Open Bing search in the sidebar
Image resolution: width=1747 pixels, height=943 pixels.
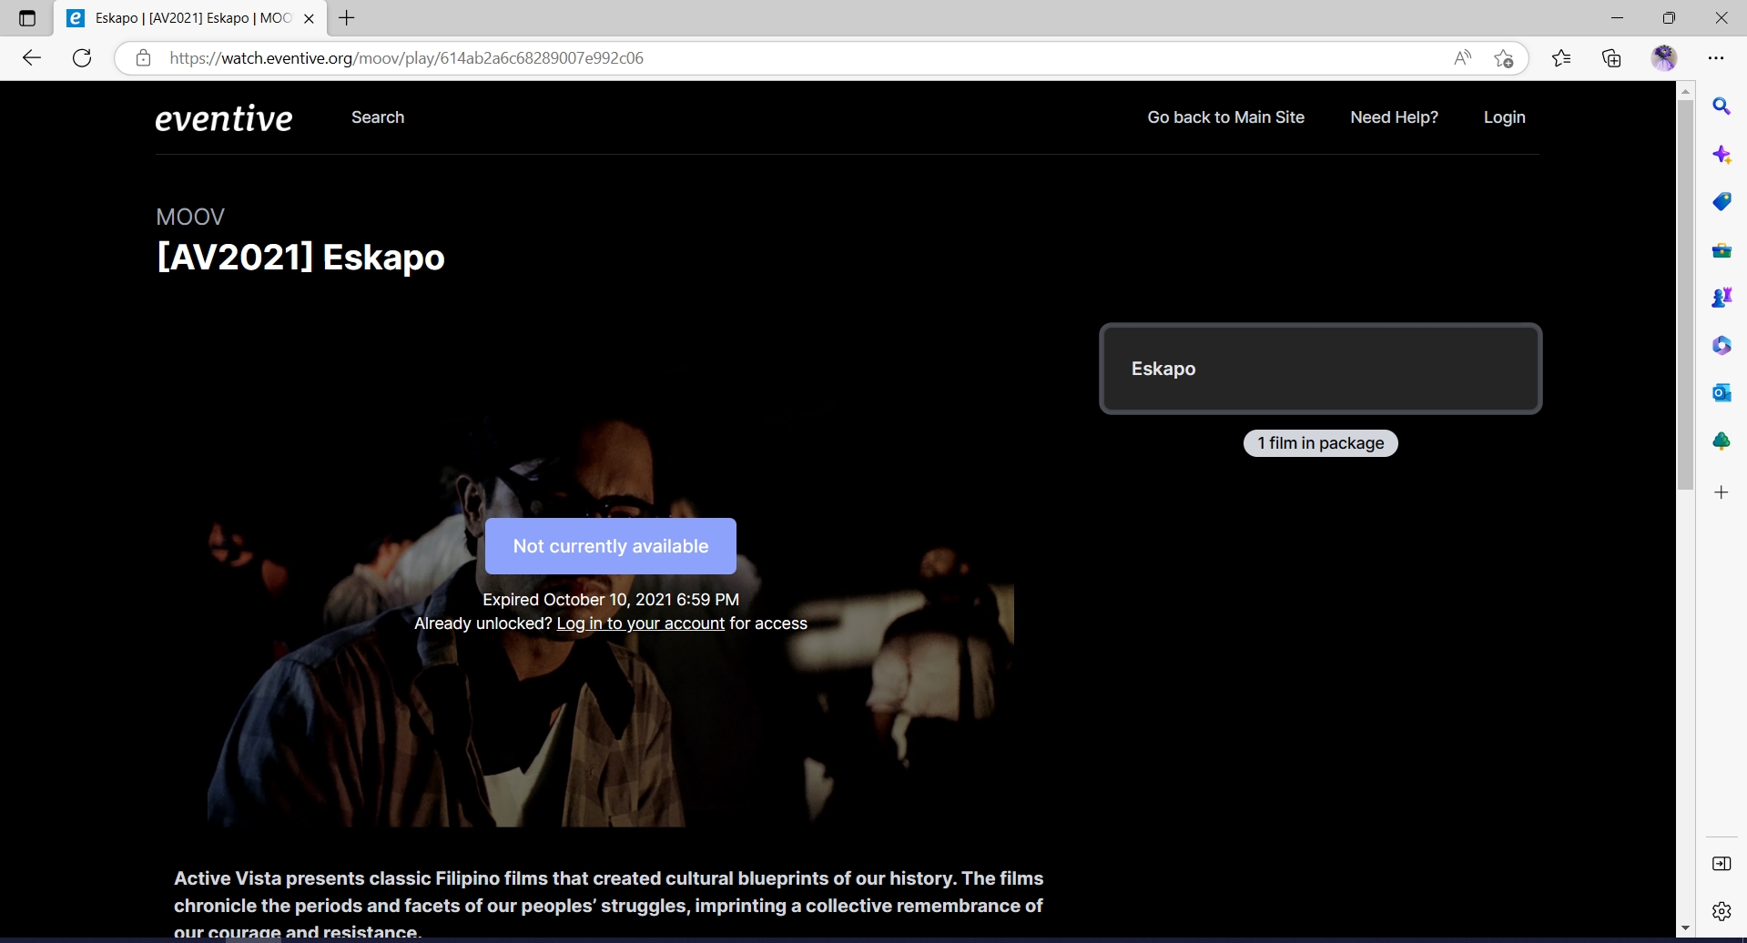(1722, 106)
